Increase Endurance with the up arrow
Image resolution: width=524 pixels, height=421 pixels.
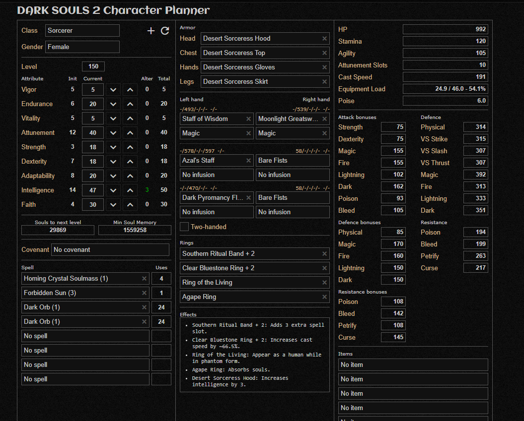pos(130,104)
